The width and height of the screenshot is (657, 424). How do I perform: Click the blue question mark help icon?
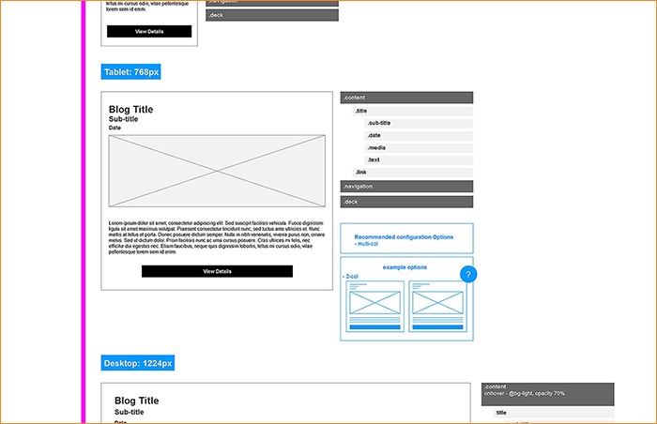(x=471, y=275)
